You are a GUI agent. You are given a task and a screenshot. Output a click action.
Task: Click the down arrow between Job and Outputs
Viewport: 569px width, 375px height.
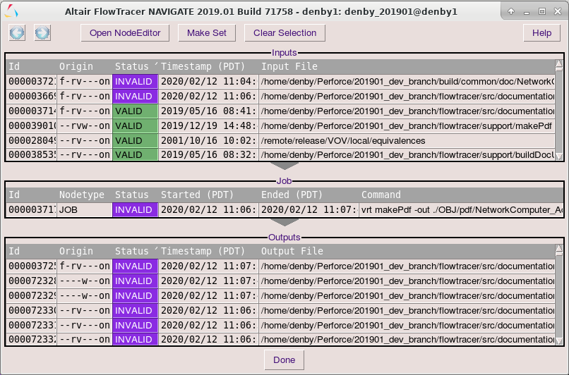(285, 222)
